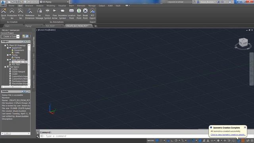Click the command line wrench customize icon
This screenshot has height=143, width=254.
(x=38, y=137)
